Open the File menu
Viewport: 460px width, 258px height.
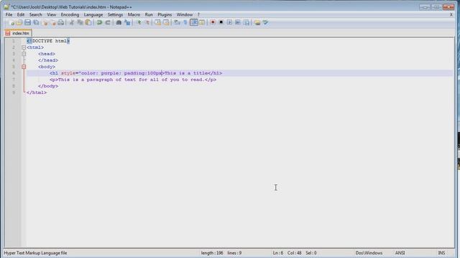9,14
